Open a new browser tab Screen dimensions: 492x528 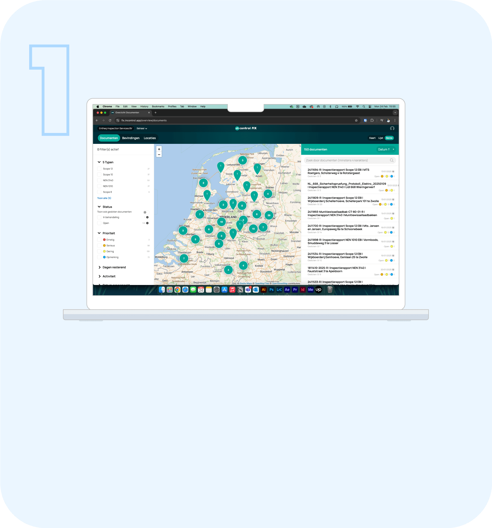coord(155,113)
